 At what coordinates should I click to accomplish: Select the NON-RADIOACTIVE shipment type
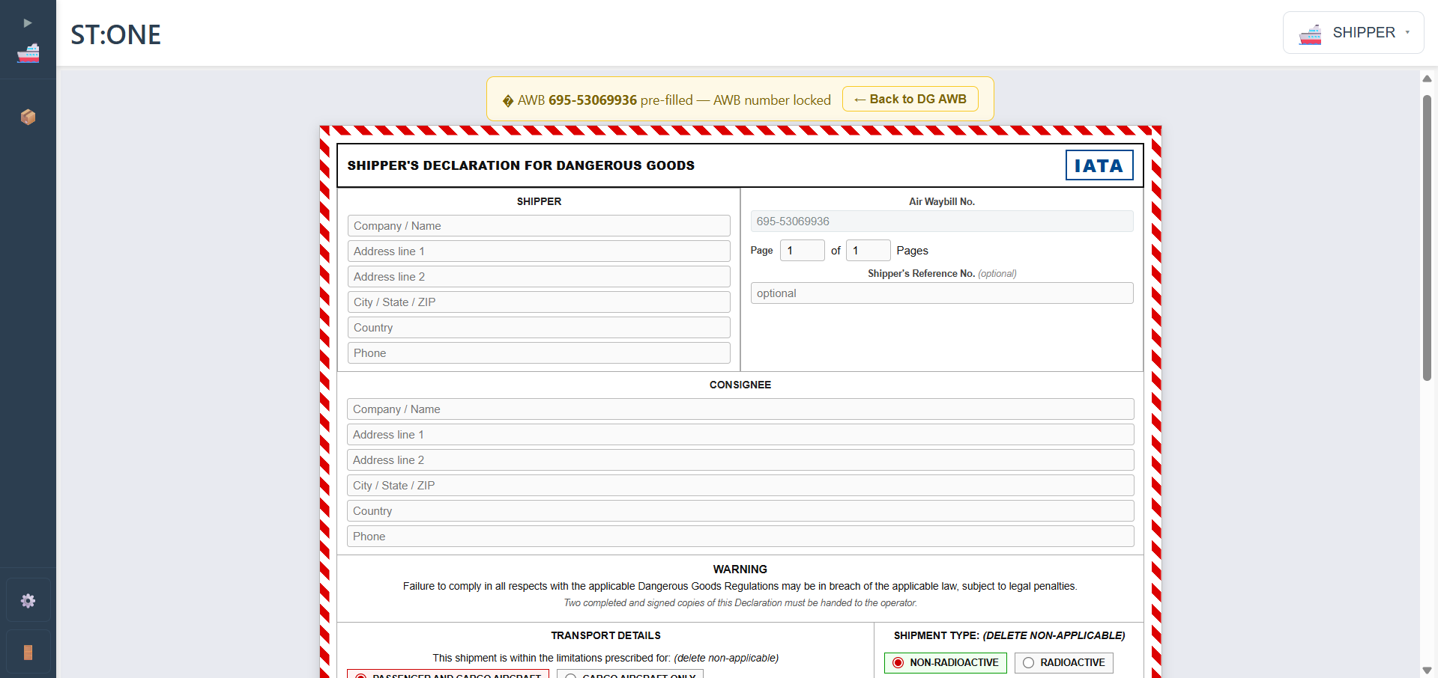coord(946,662)
